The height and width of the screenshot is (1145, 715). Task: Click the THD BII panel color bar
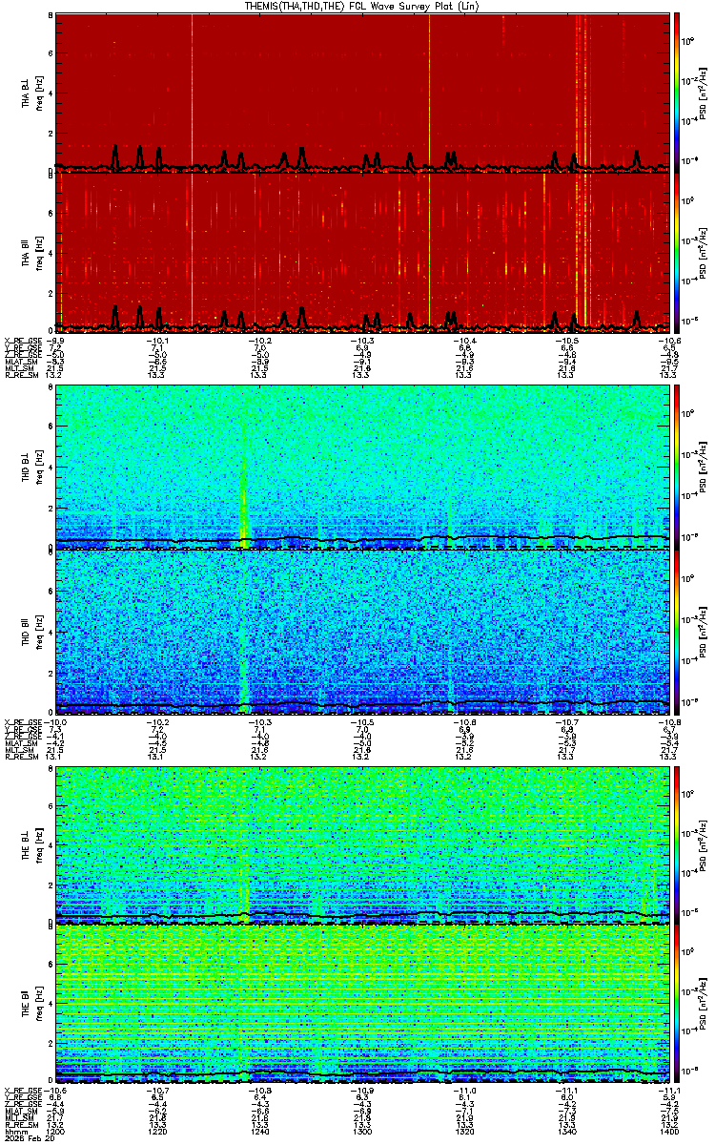click(677, 632)
